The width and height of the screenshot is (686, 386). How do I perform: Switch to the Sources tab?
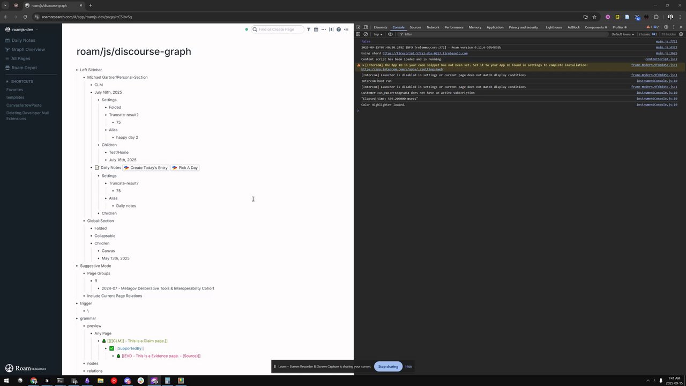pos(415,27)
